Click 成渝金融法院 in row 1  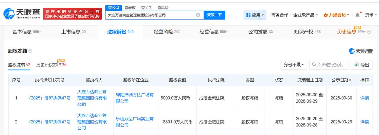click(212, 98)
